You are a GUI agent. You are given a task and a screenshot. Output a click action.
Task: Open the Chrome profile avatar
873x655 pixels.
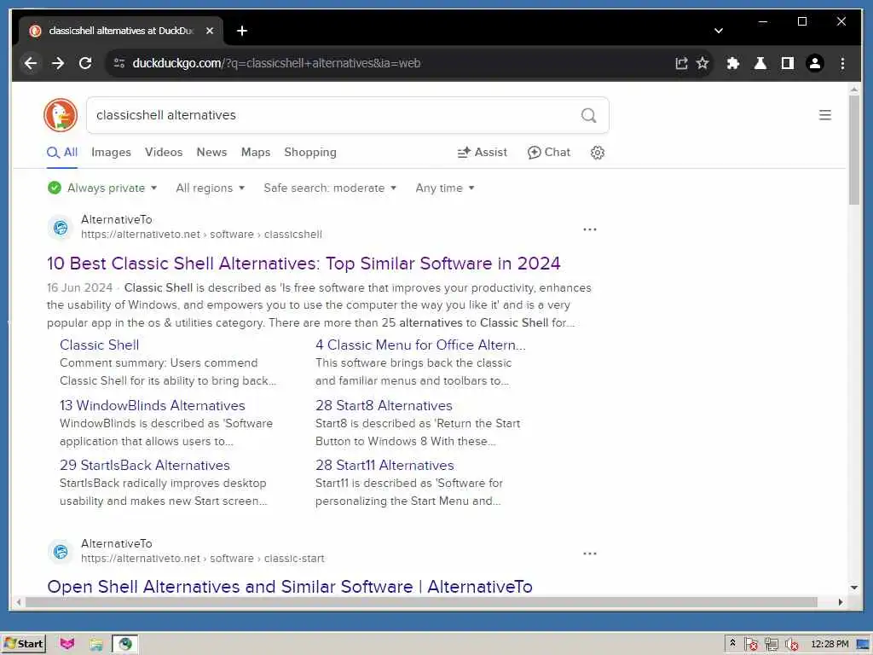point(814,63)
